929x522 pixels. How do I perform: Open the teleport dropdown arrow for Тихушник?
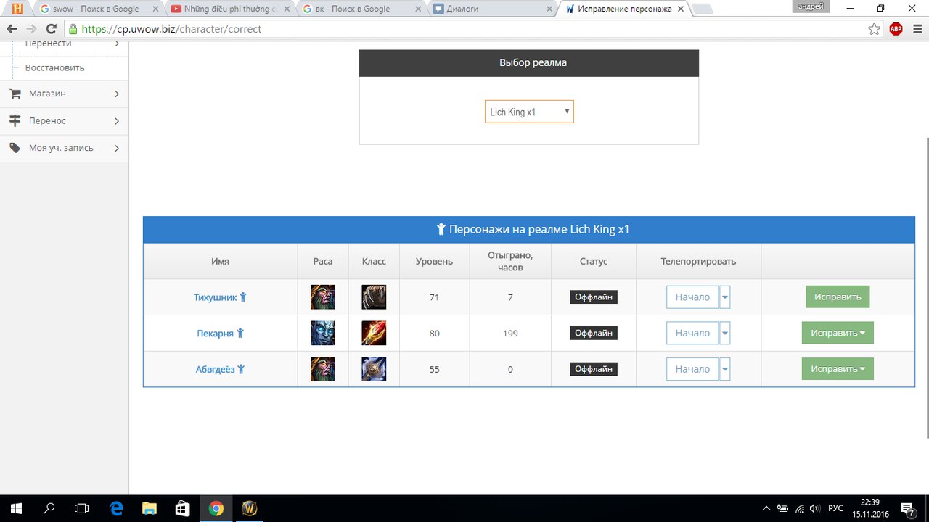(725, 297)
